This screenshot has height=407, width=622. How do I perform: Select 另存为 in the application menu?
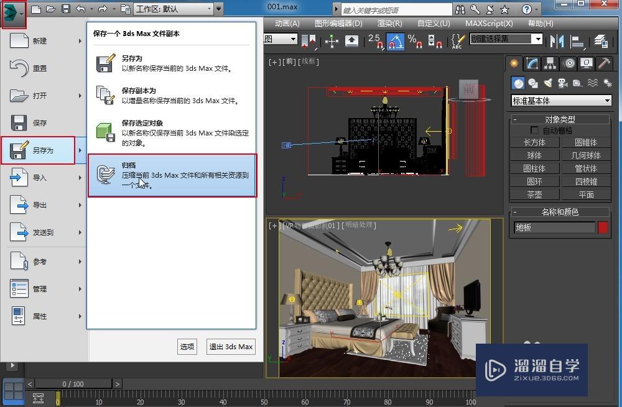click(38, 150)
